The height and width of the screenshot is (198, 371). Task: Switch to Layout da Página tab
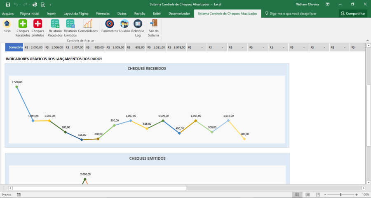click(x=76, y=14)
